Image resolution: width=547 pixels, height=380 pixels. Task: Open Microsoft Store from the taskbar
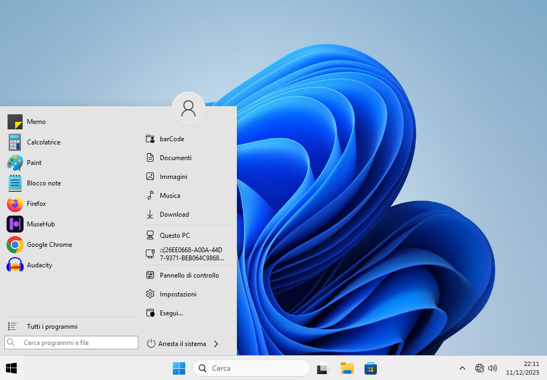point(370,368)
